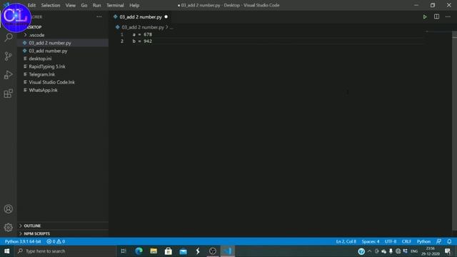Change encoding via UTF-8 indicator
The width and height of the screenshot is (457, 257).
pyautogui.click(x=391, y=241)
